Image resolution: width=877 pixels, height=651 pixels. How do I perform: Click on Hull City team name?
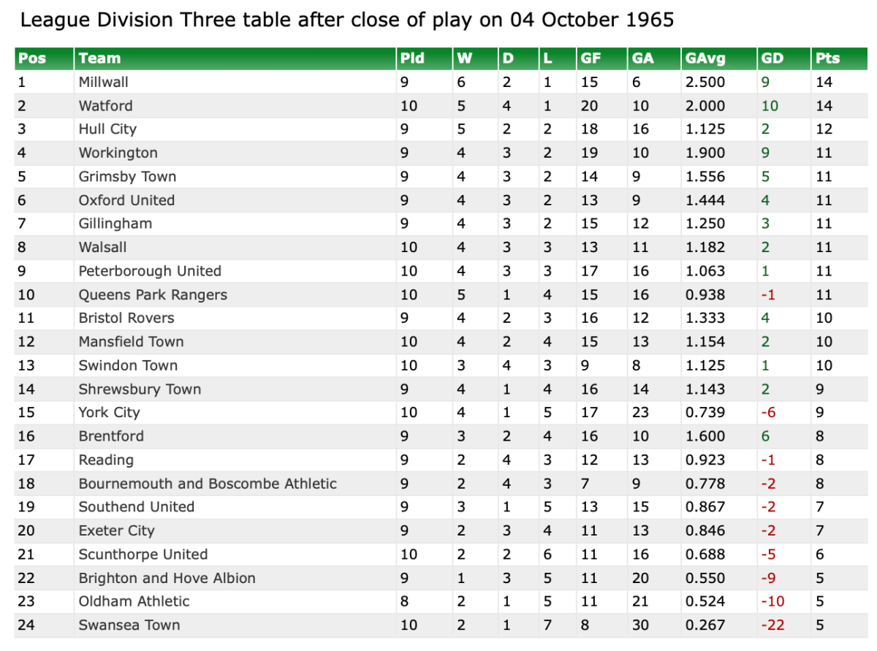click(x=107, y=129)
